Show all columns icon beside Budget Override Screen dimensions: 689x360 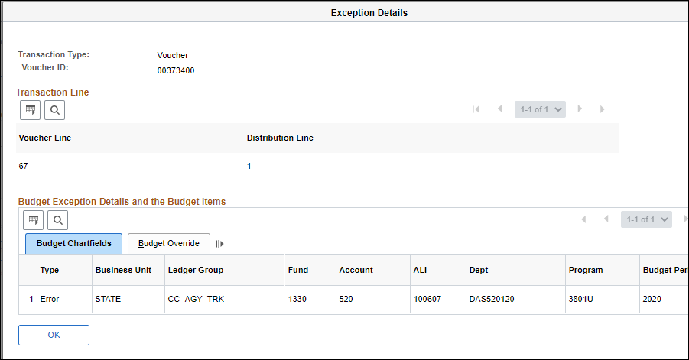pos(219,244)
